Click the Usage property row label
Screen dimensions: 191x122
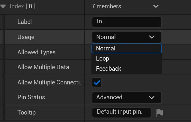(26, 37)
